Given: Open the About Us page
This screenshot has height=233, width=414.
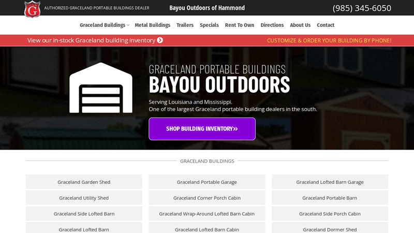Looking at the screenshot, I should click(300, 25).
